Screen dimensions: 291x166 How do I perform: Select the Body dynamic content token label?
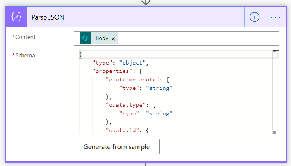click(102, 38)
